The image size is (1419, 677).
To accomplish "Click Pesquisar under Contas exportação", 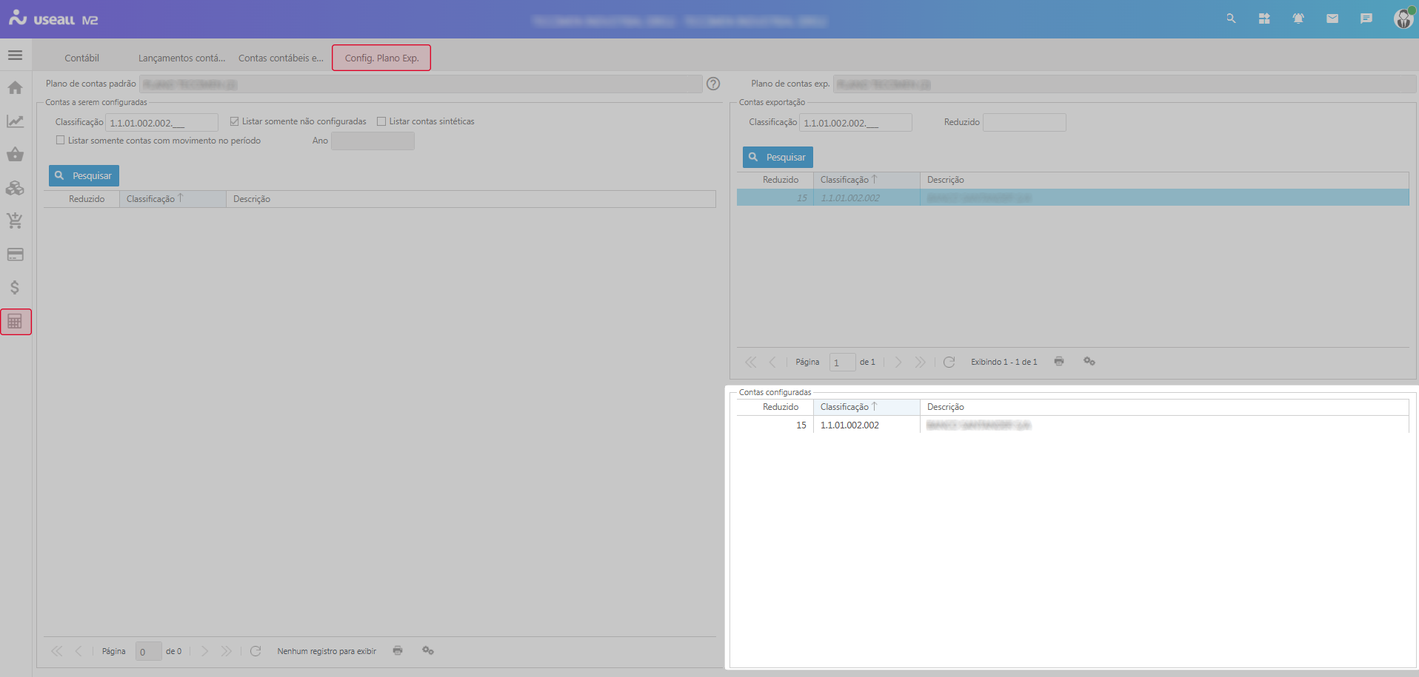I will [x=778, y=158].
